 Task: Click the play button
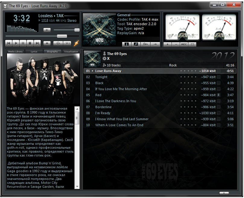[16, 43]
